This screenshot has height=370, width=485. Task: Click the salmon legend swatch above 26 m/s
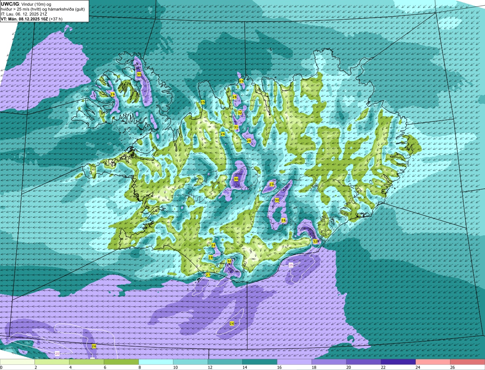coord(468,362)
